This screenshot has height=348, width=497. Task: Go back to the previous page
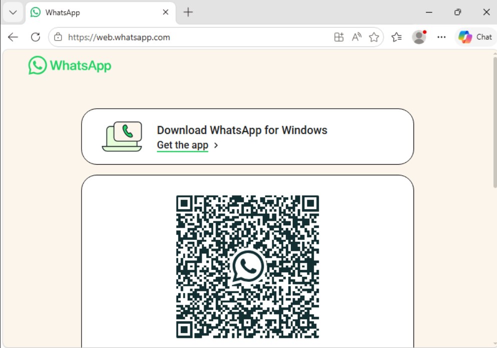tap(13, 37)
